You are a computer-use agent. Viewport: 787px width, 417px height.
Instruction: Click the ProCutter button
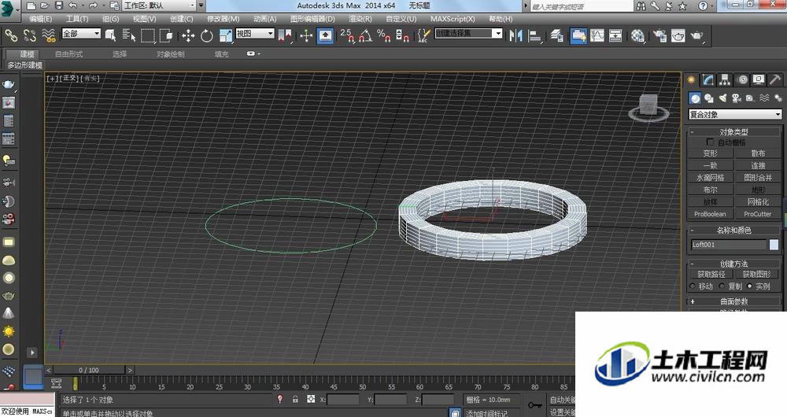tap(758, 214)
